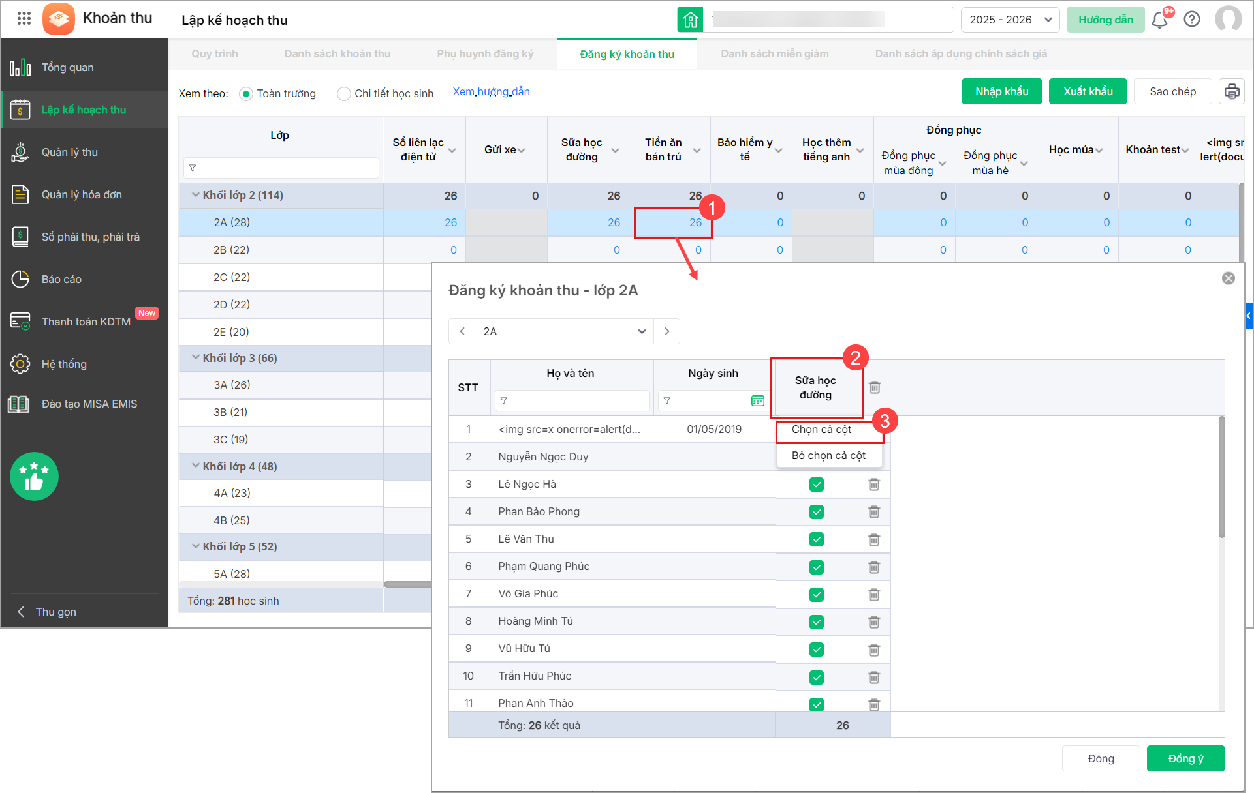Image resolution: width=1254 pixels, height=793 pixels.
Task: Click the printer icon button
Action: coord(1231,91)
